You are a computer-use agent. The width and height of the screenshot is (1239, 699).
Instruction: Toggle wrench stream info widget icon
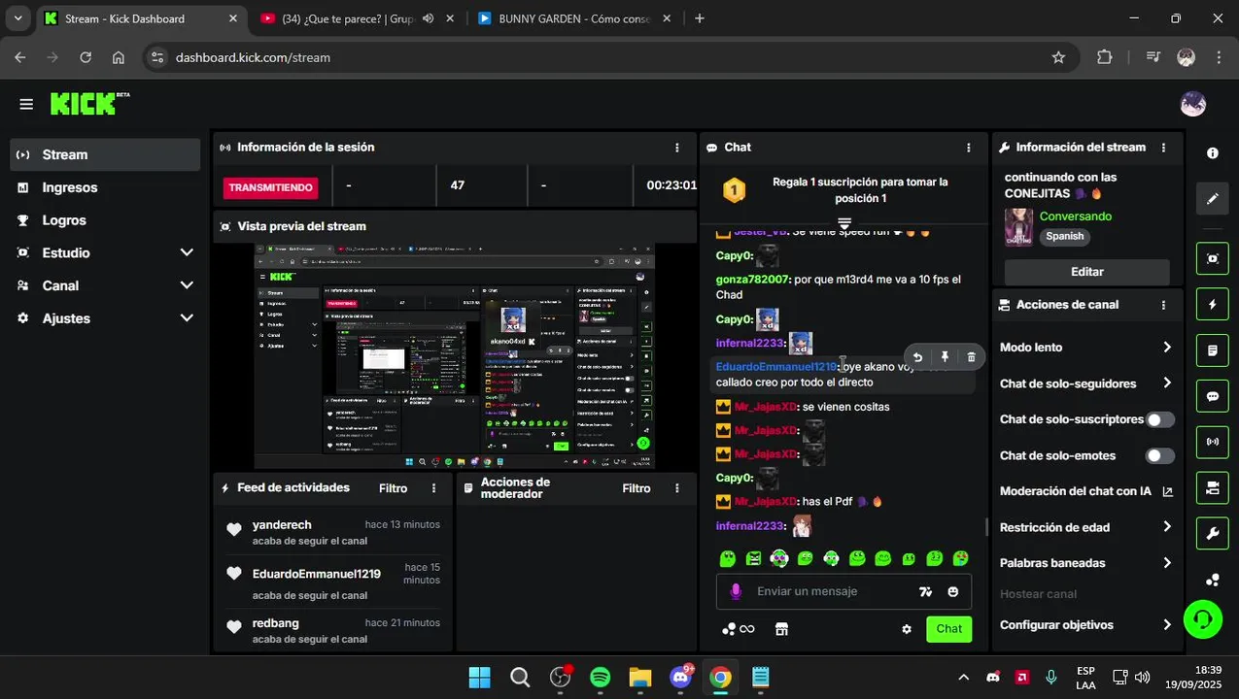[x=1213, y=533]
